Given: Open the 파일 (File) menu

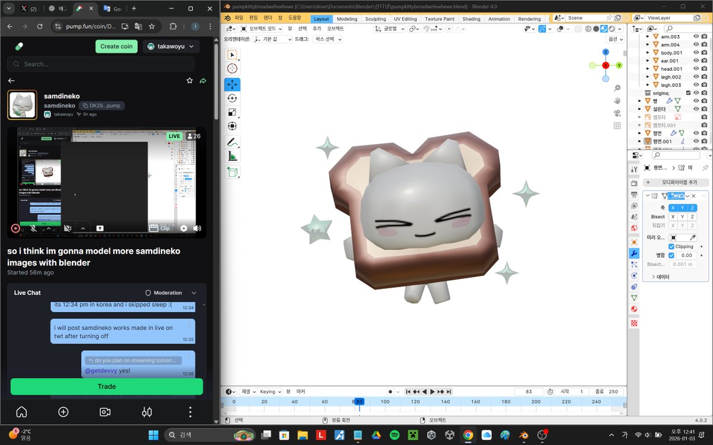Looking at the screenshot, I should 239,18.
